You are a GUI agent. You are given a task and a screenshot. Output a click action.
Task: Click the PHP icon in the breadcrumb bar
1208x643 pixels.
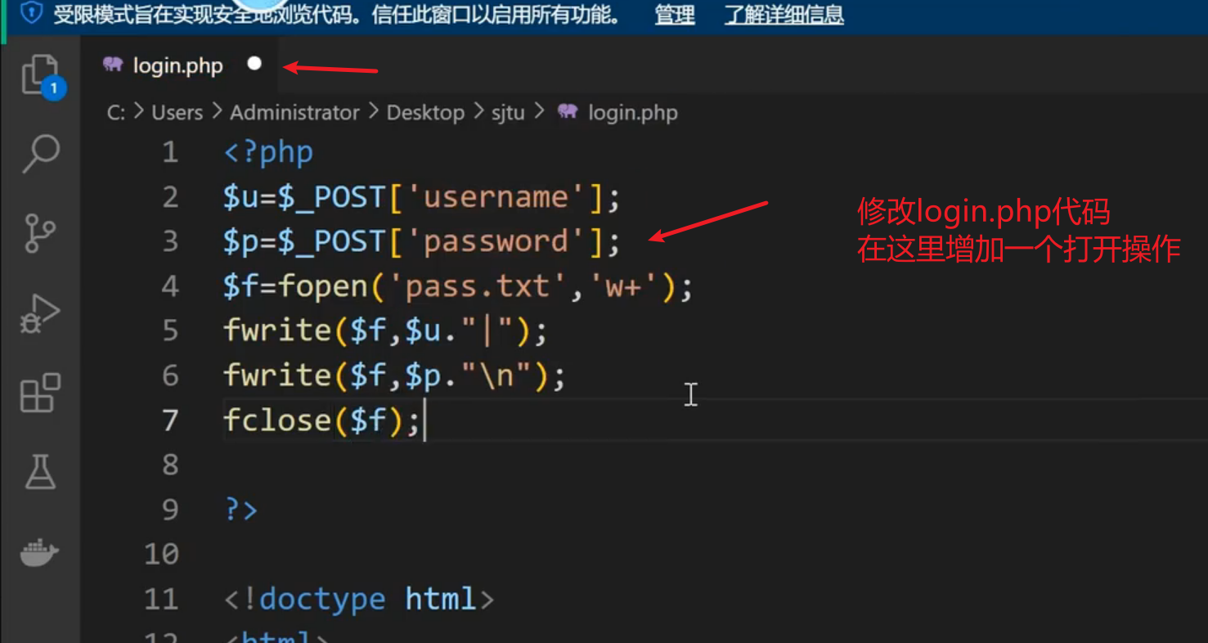pyautogui.click(x=568, y=112)
